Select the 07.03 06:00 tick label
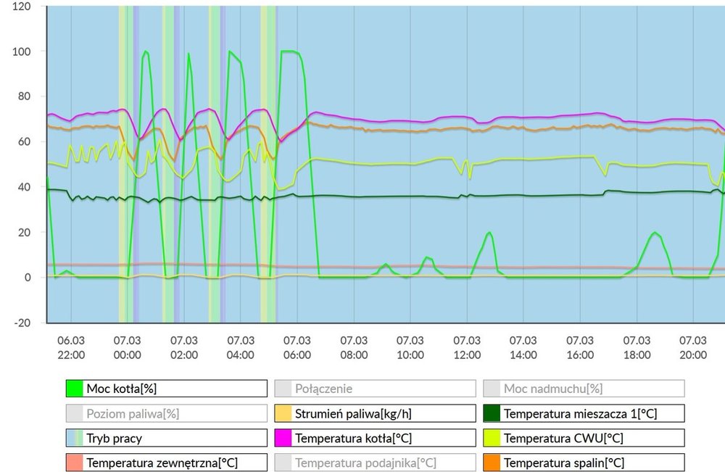The image size is (725, 472). [x=297, y=347]
